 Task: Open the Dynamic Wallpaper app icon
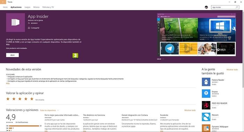point(206,128)
